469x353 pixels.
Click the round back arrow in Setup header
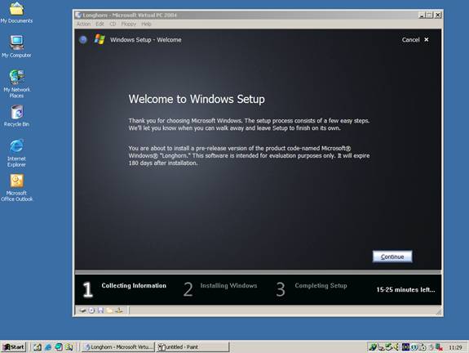83,39
